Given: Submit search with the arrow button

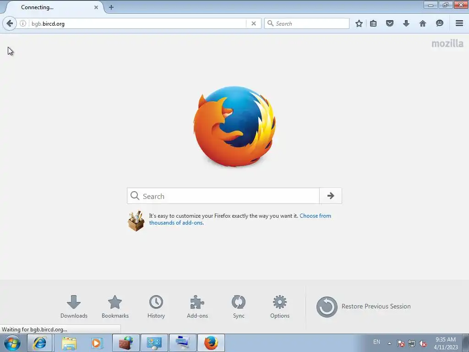Looking at the screenshot, I should [331, 196].
